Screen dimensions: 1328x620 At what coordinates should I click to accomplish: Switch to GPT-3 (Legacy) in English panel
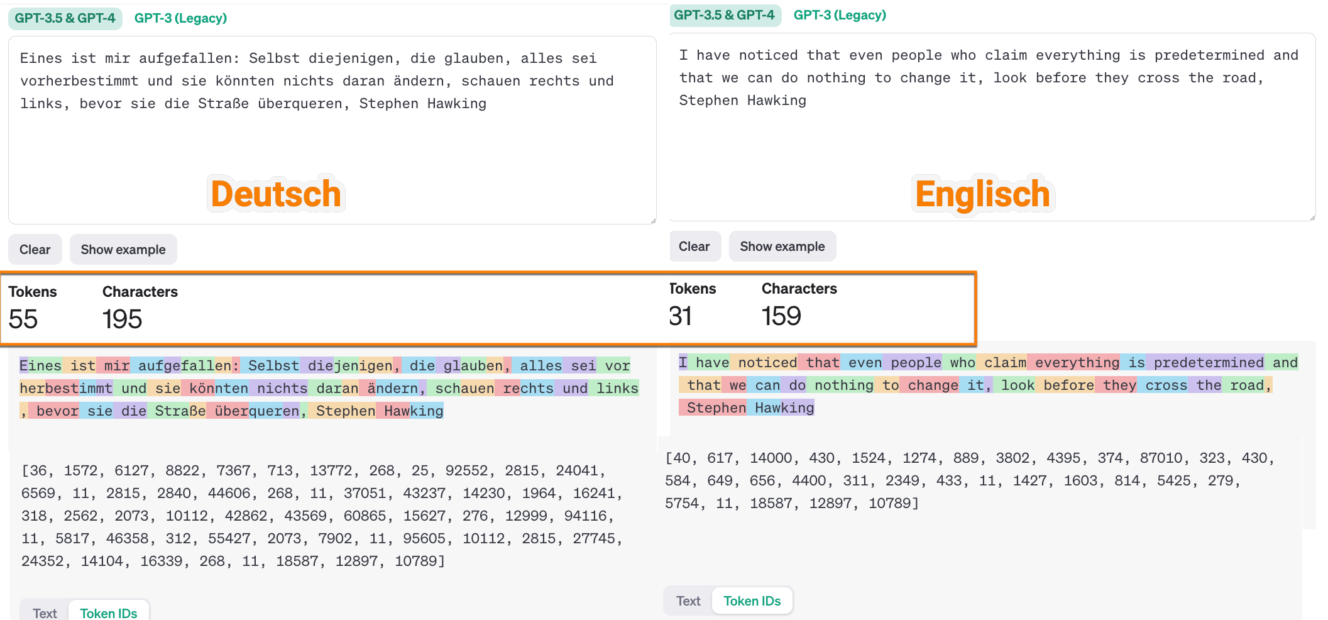[840, 15]
